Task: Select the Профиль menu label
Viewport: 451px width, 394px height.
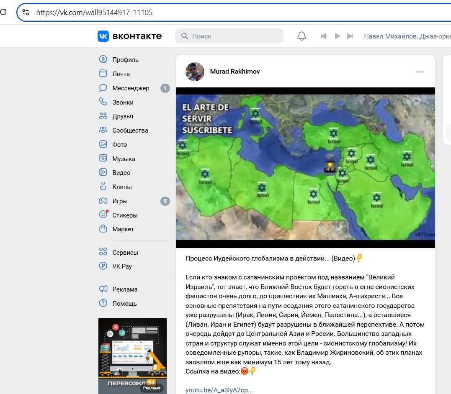Action: coord(125,60)
